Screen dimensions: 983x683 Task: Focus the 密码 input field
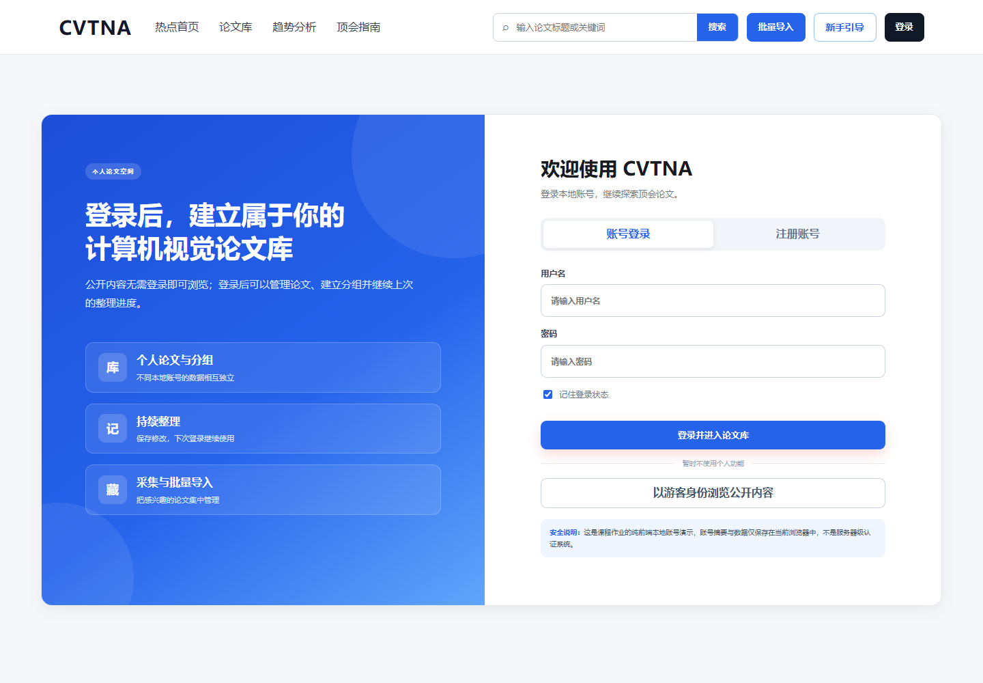coord(713,361)
